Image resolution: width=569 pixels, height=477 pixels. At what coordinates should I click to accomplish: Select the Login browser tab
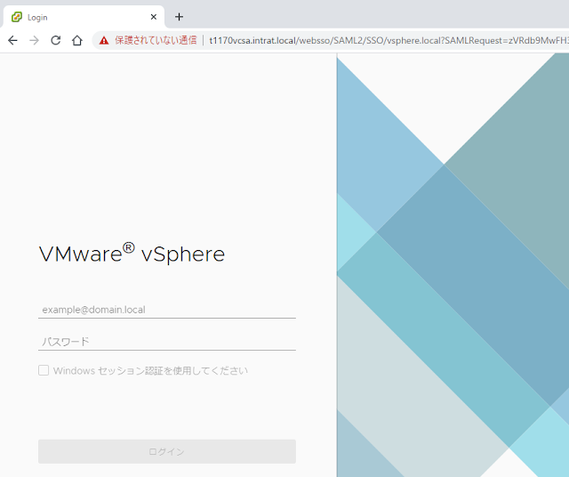click(x=84, y=17)
